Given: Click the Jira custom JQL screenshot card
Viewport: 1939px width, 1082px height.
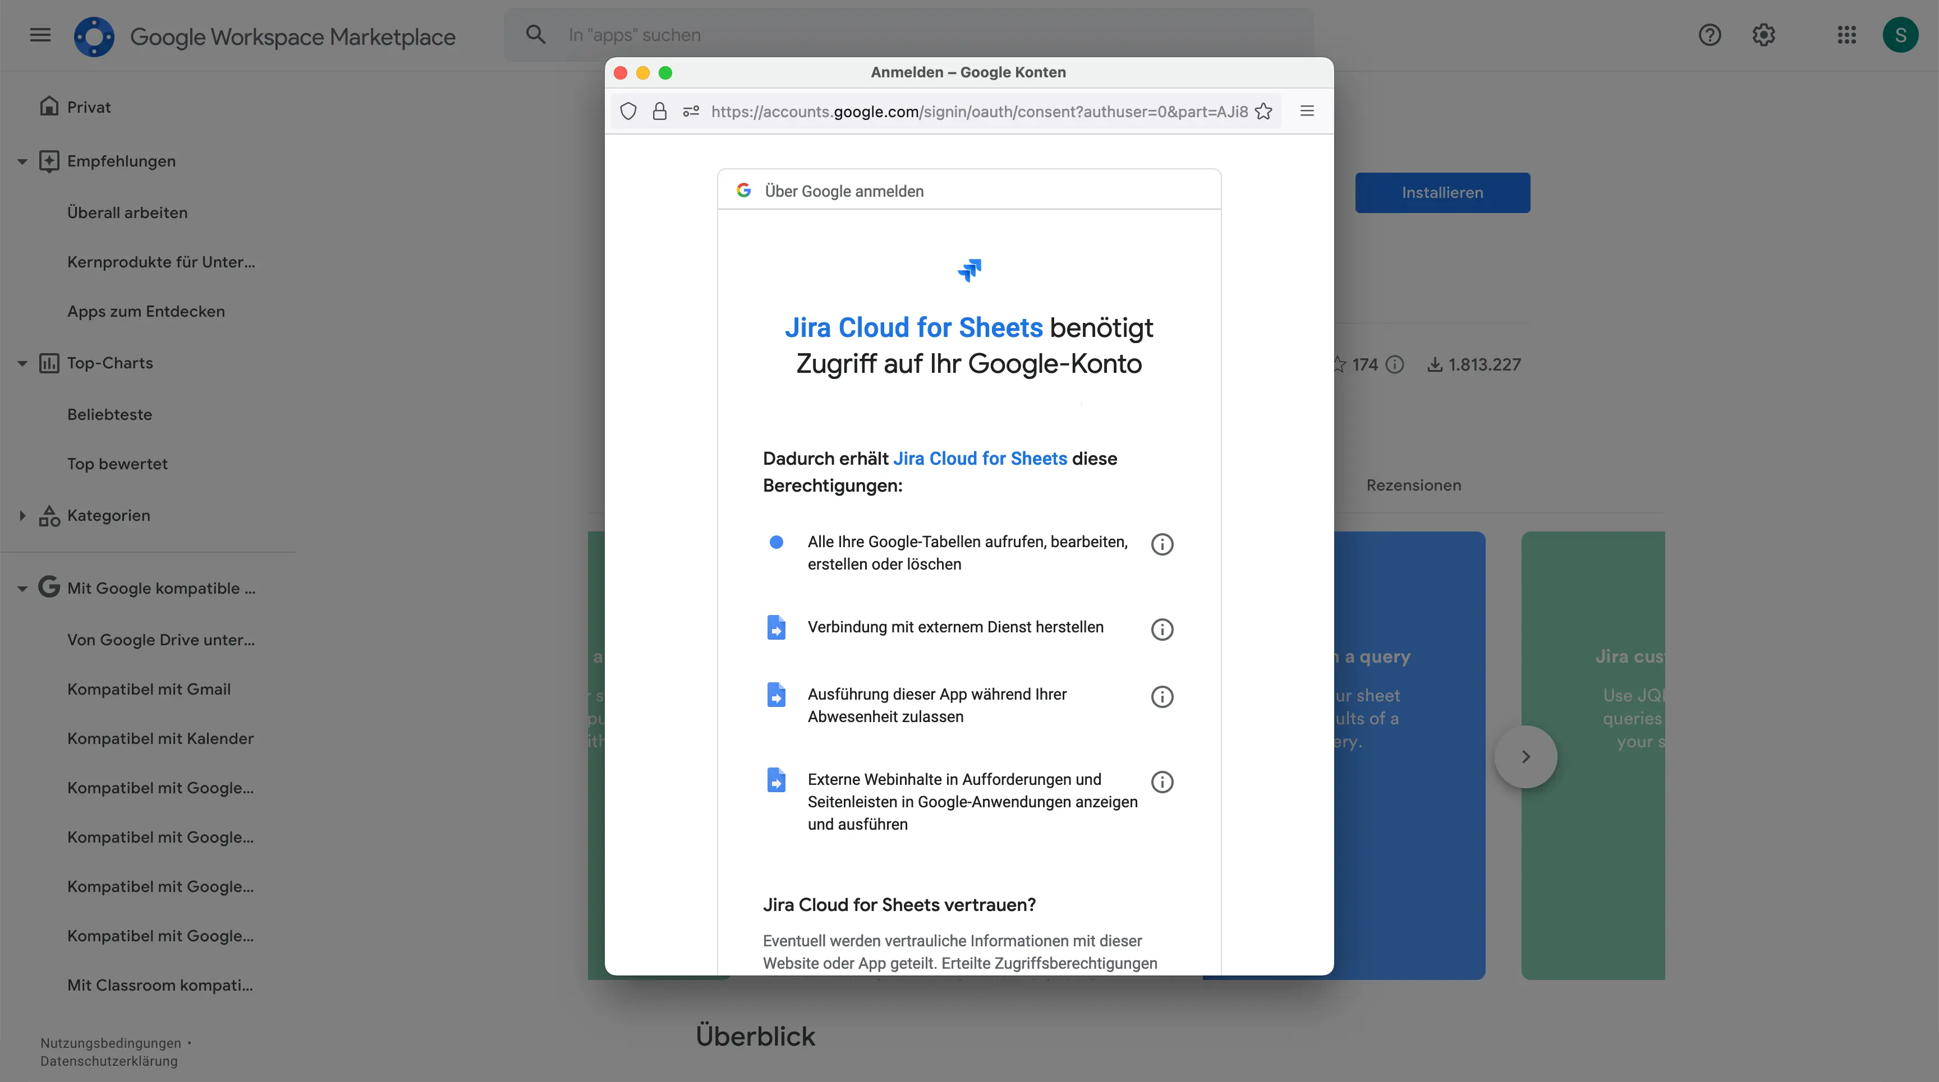Looking at the screenshot, I should [x=1593, y=755].
